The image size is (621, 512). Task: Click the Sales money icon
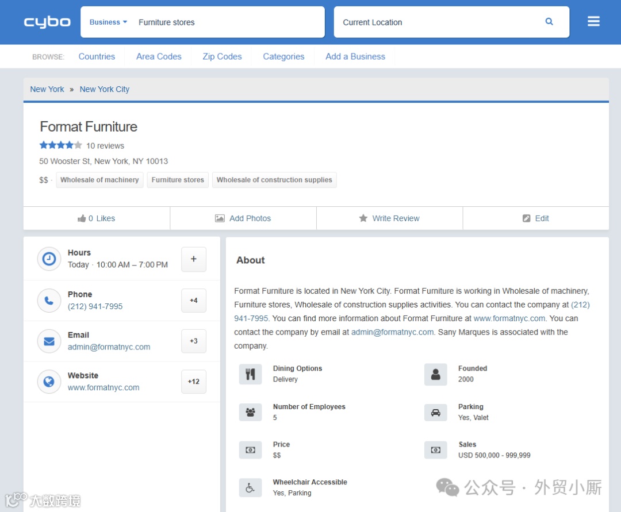click(x=436, y=450)
